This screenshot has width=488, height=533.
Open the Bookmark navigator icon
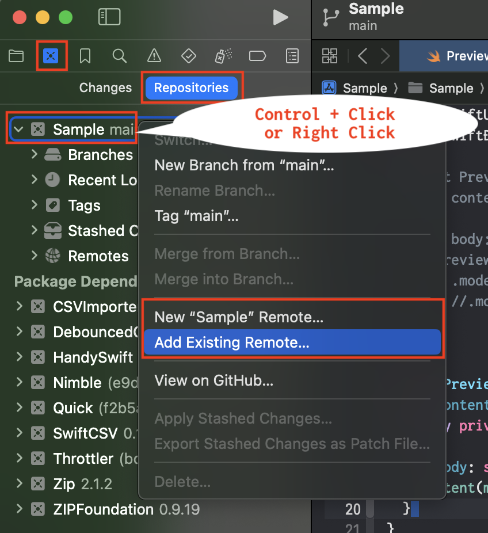click(85, 56)
